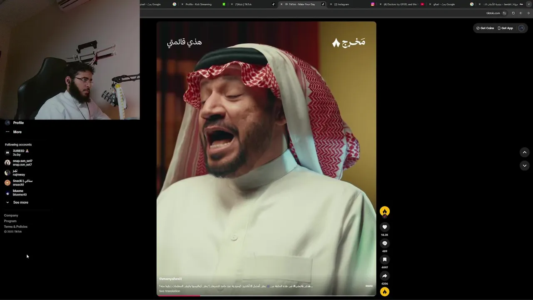
Task: Click the snap.sun_set7 account name
Action: pos(22,161)
